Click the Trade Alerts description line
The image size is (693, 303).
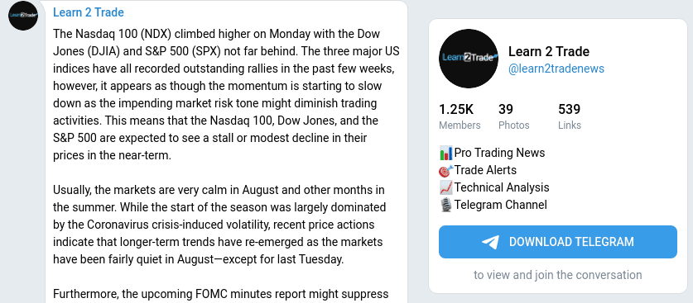tap(478, 170)
